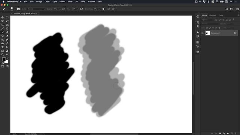Screen dimensions: 240x135
Task: Select the Move tool
Action: coord(3,18)
